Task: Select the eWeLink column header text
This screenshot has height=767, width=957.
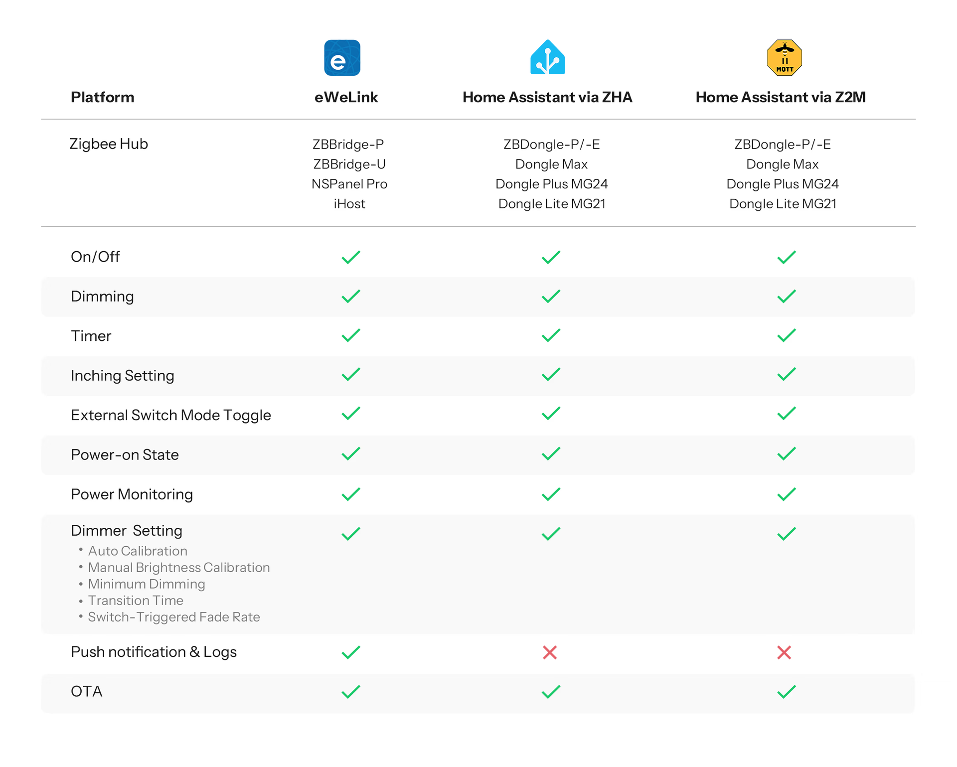Action: pyautogui.click(x=346, y=97)
